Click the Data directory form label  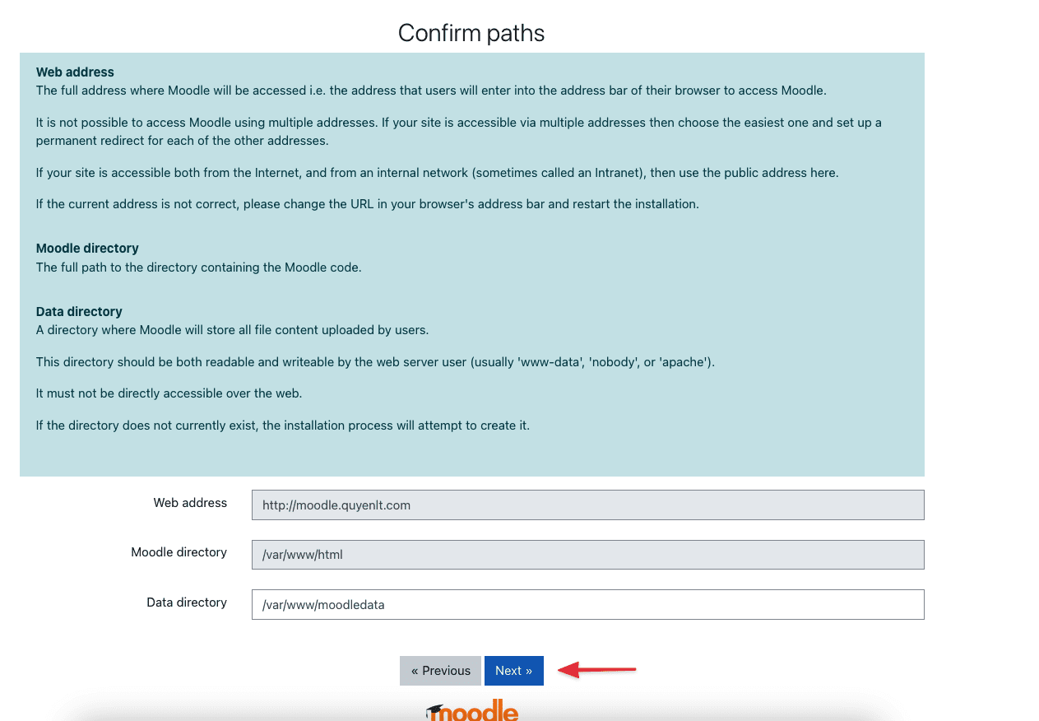click(x=187, y=602)
